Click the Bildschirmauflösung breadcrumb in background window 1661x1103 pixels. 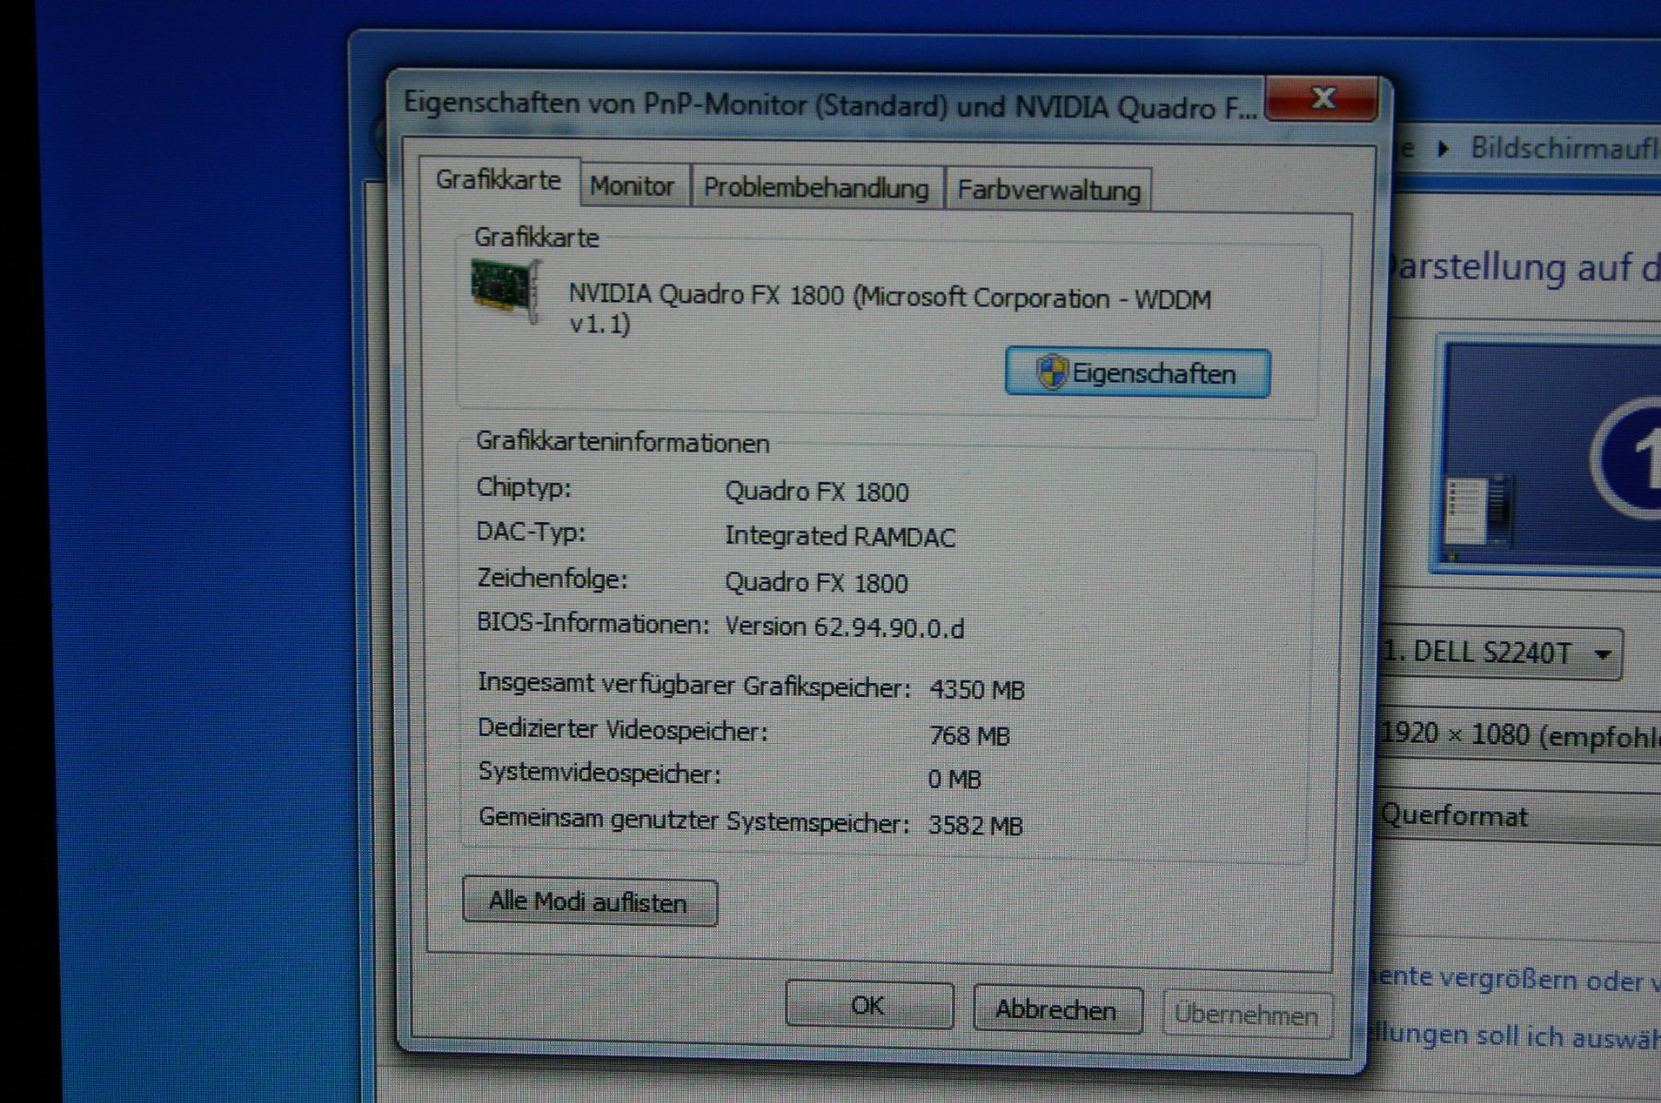1565,148
